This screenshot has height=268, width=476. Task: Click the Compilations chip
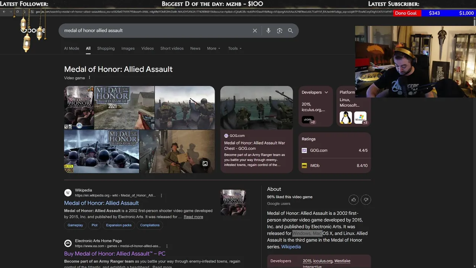click(150, 225)
